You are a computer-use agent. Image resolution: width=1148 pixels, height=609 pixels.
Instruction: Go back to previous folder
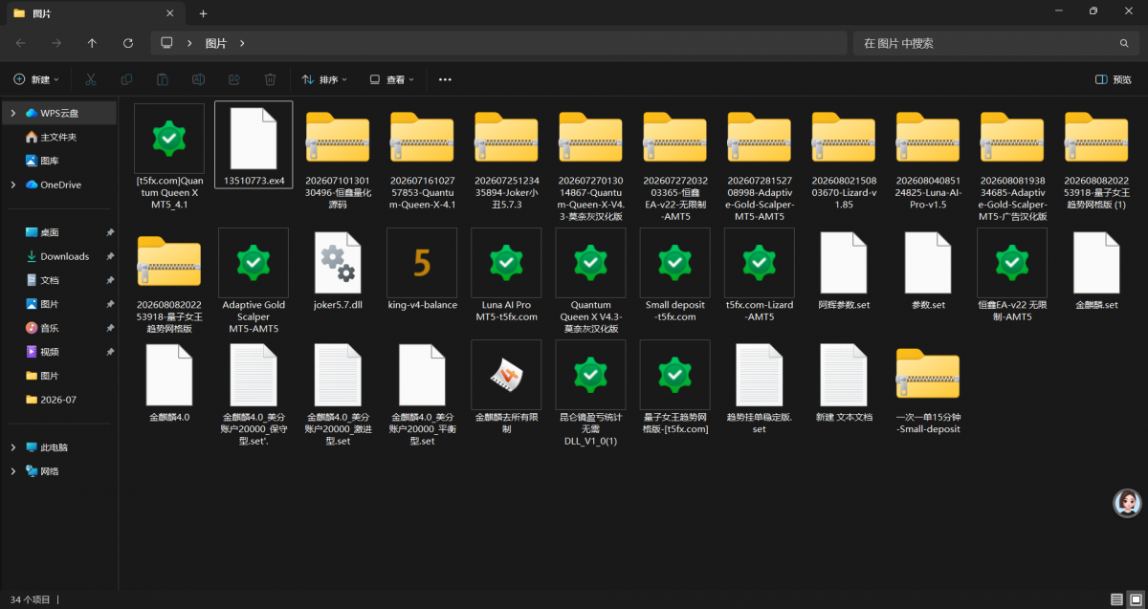pyautogui.click(x=21, y=43)
